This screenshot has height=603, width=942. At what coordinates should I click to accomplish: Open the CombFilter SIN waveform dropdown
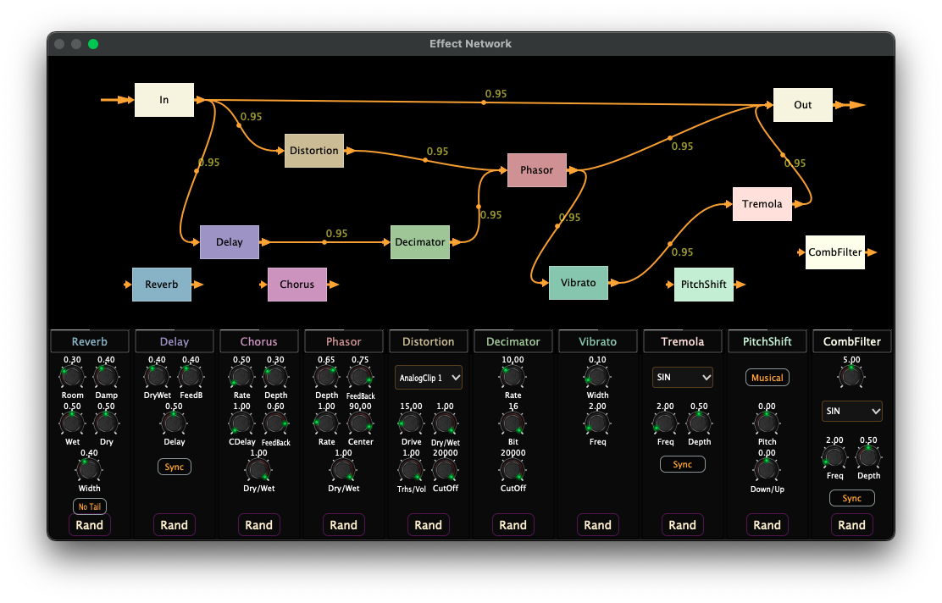point(852,411)
